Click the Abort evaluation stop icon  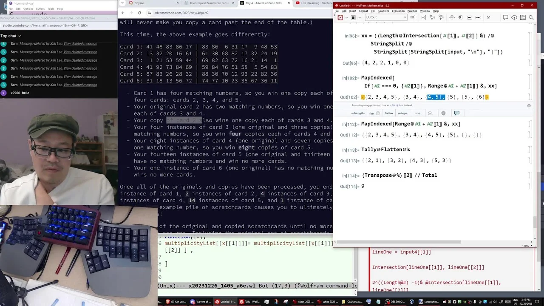pos(353,17)
